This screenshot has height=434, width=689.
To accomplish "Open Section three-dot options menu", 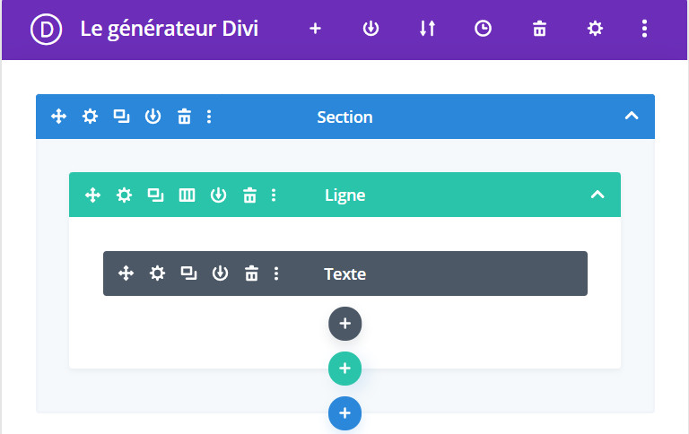I will point(209,117).
